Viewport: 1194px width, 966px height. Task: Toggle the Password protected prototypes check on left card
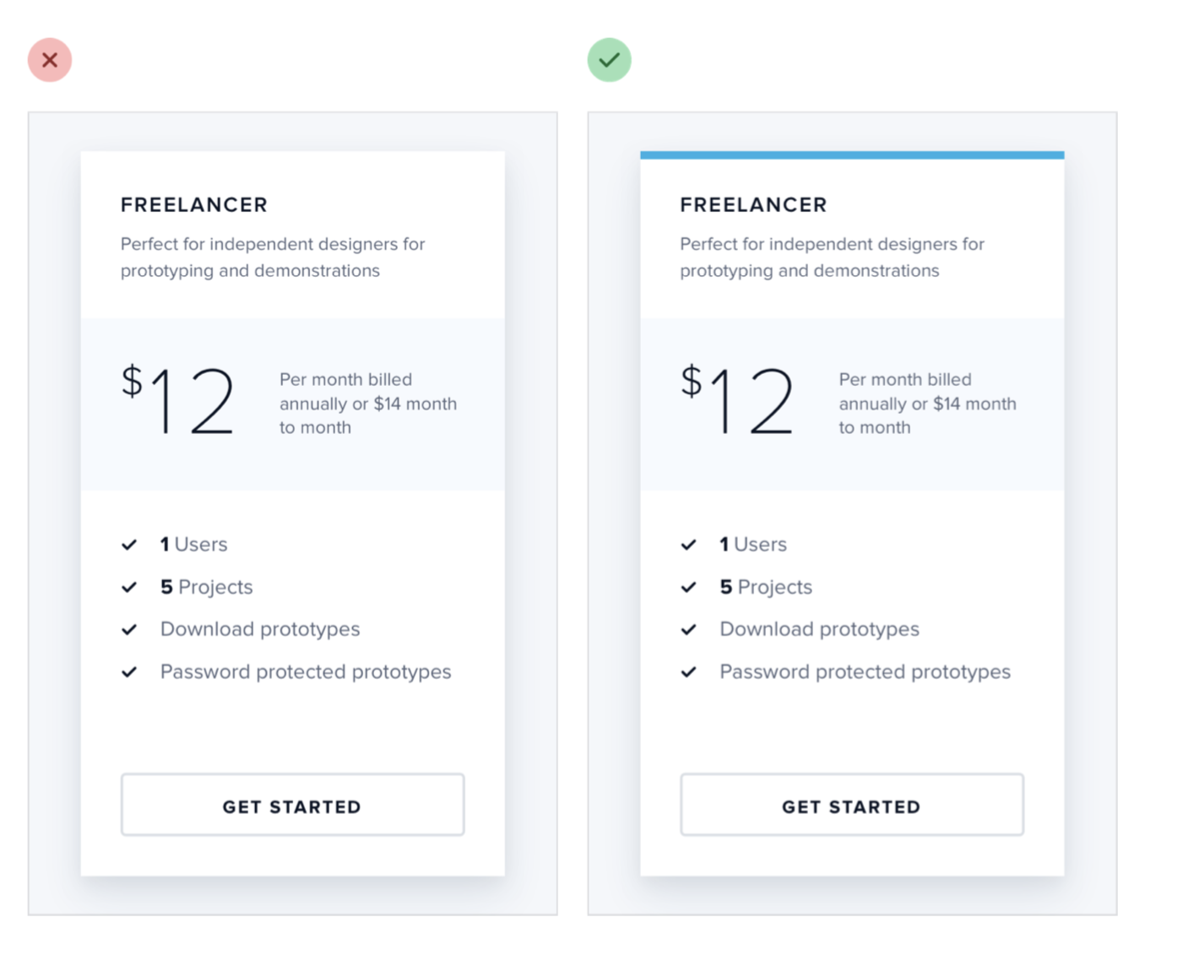pos(130,672)
